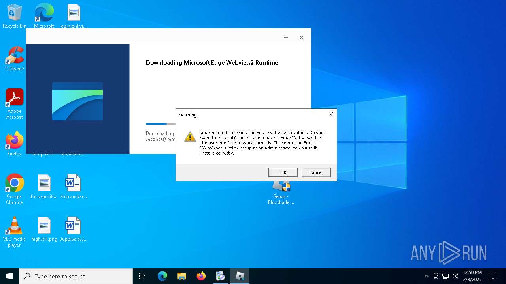Open the volume control tray icon

pos(455,276)
